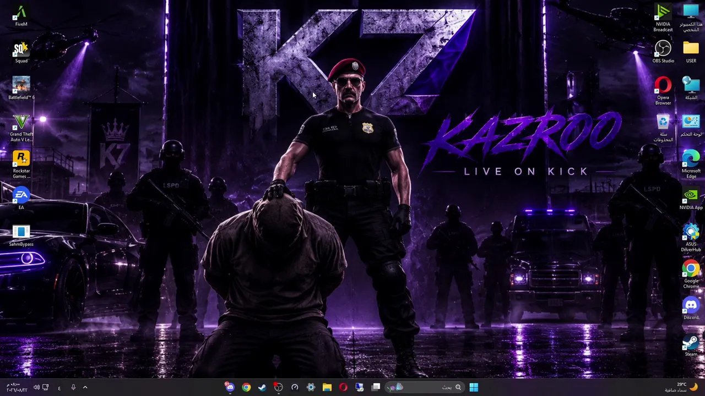705x396 pixels.
Task: Open Google Chrome from the taskbar
Action: (246, 387)
